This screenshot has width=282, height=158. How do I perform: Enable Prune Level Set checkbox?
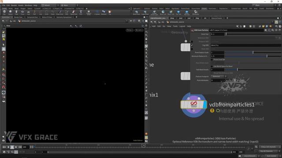(x=212, y=60)
